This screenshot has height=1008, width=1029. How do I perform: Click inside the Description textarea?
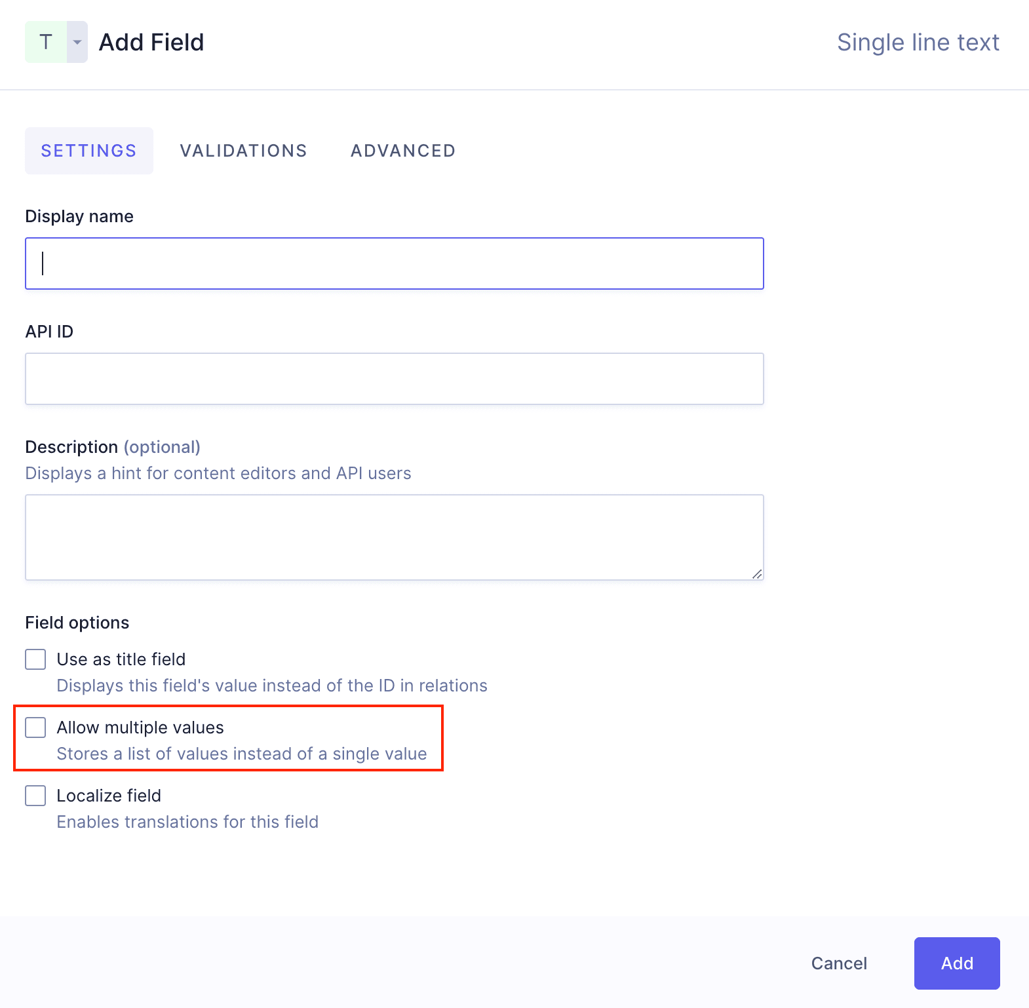(393, 536)
